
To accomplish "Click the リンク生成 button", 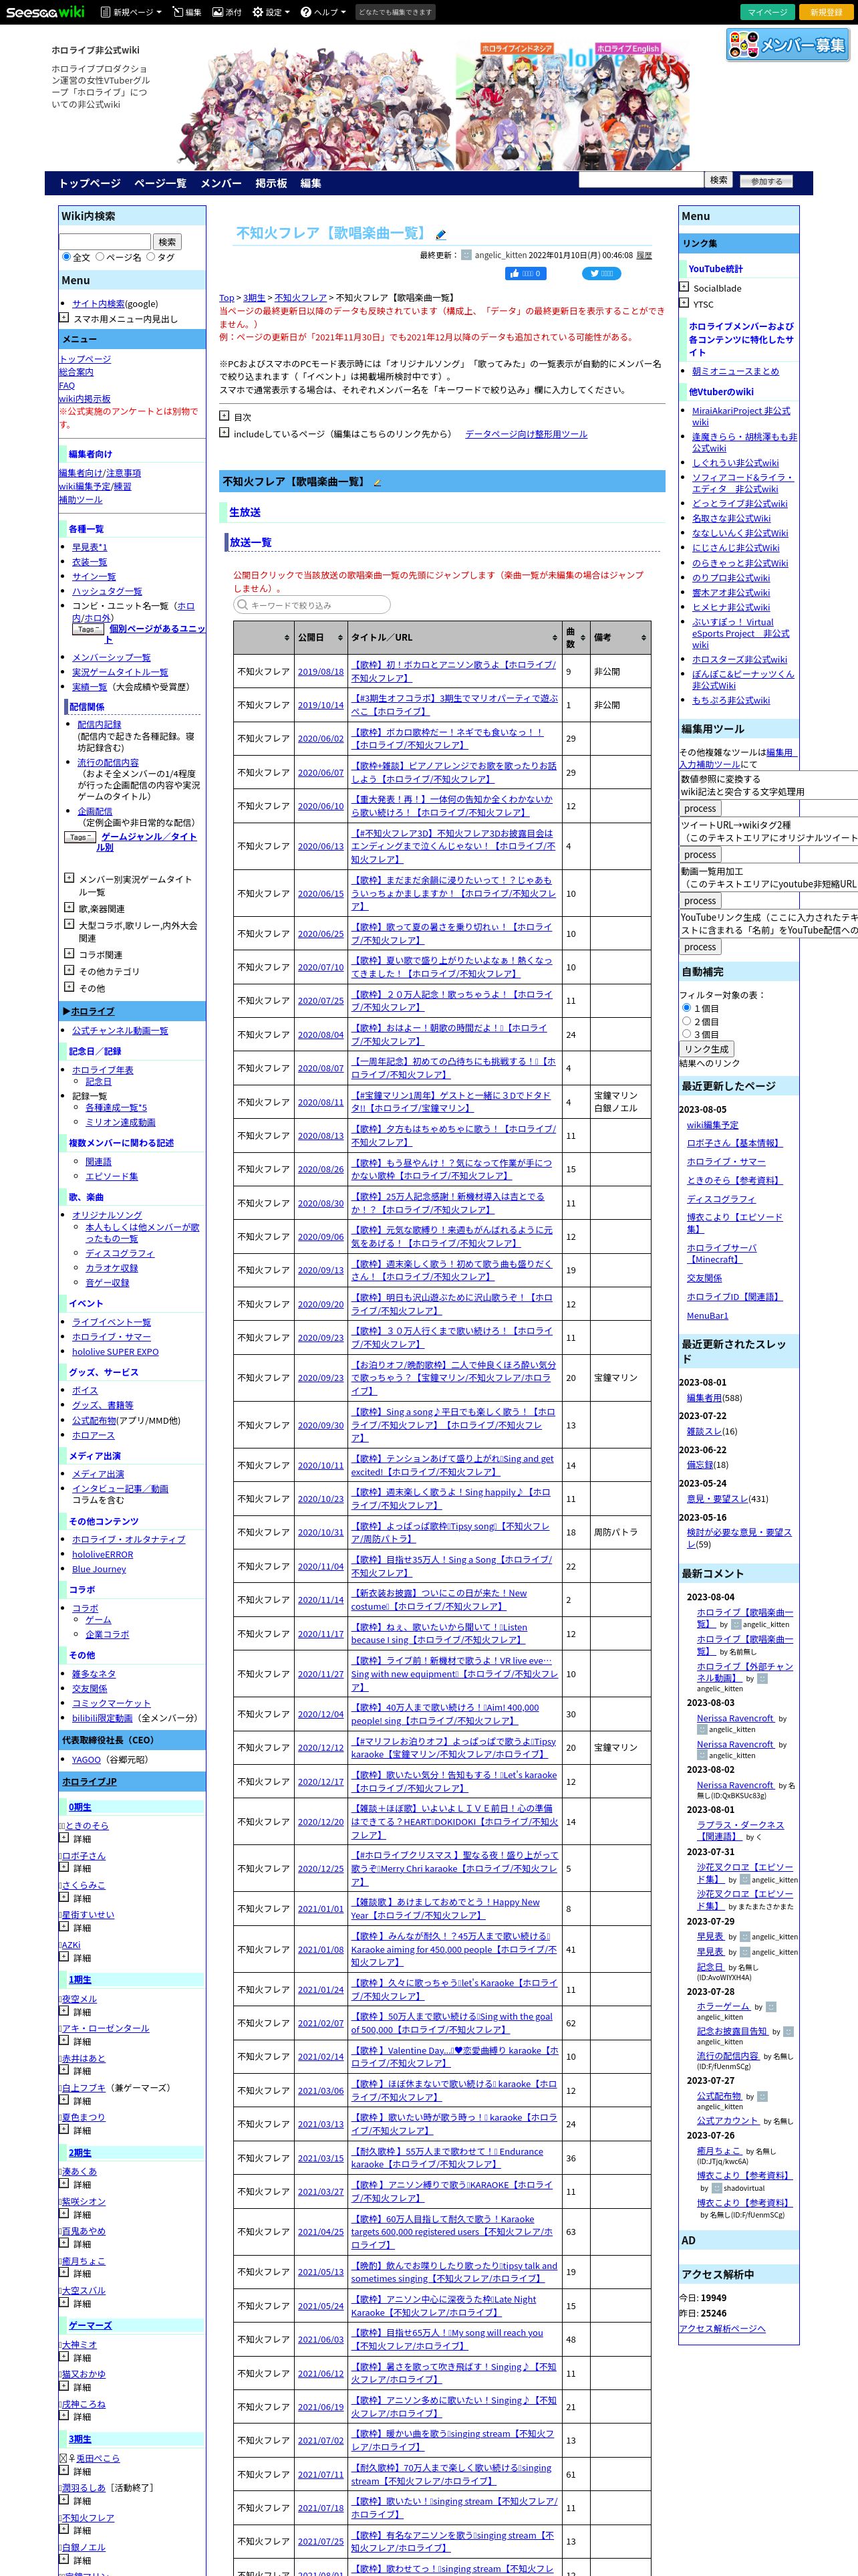I will (x=707, y=1049).
